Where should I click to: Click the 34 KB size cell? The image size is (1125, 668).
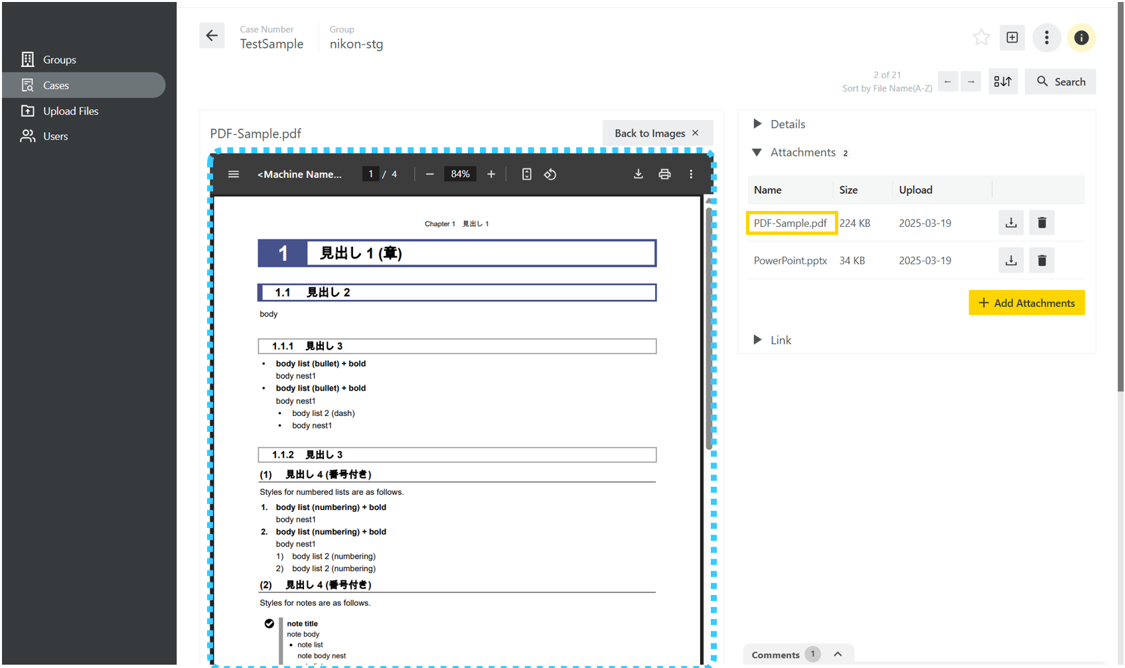pyautogui.click(x=852, y=261)
